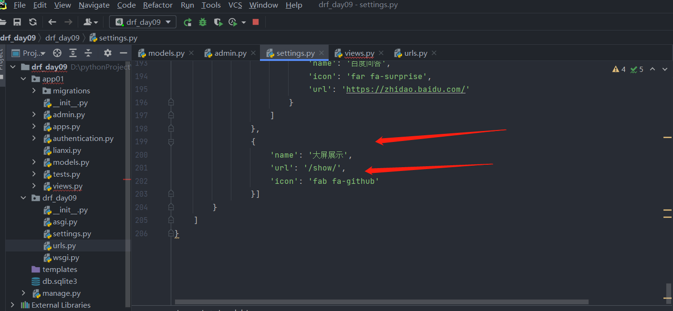The height and width of the screenshot is (311, 673).
Task: Click the yellow warnings count indicator
Action: (619, 70)
